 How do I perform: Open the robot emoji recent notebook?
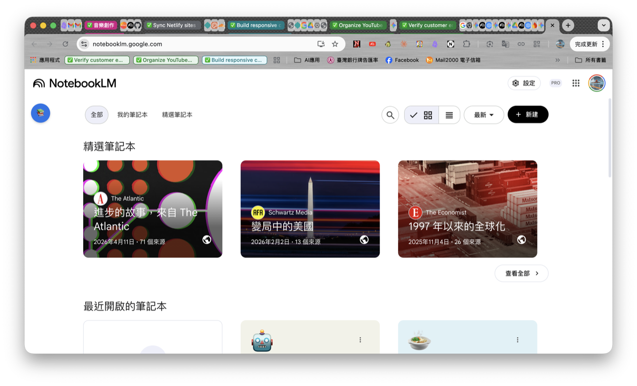tap(310, 337)
